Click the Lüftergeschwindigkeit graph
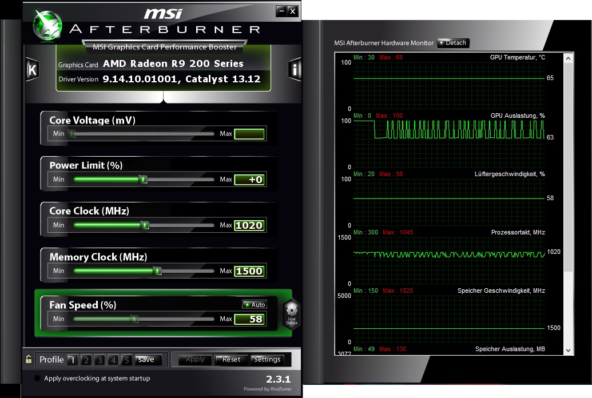Viewport: 592px width, 398px height. pyautogui.click(x=449, y=202)
